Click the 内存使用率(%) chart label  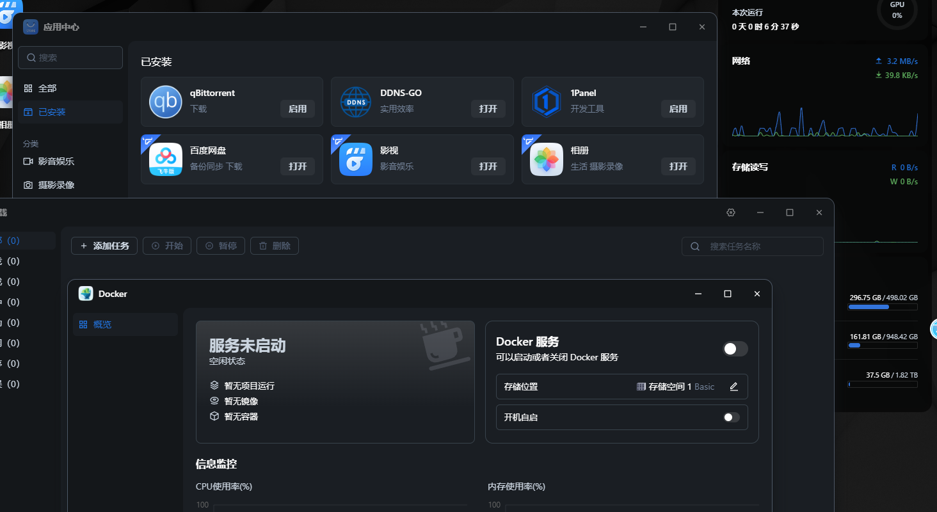tap(517, 486)
